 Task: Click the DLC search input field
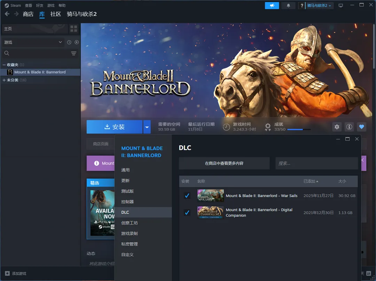pyautogui.click(x=316, y=163)
